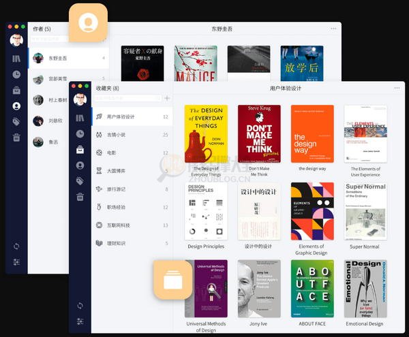This screenshot has height=337, width=409.
Task: Open Design Principles book cover
Action: (x=206, y=211)
